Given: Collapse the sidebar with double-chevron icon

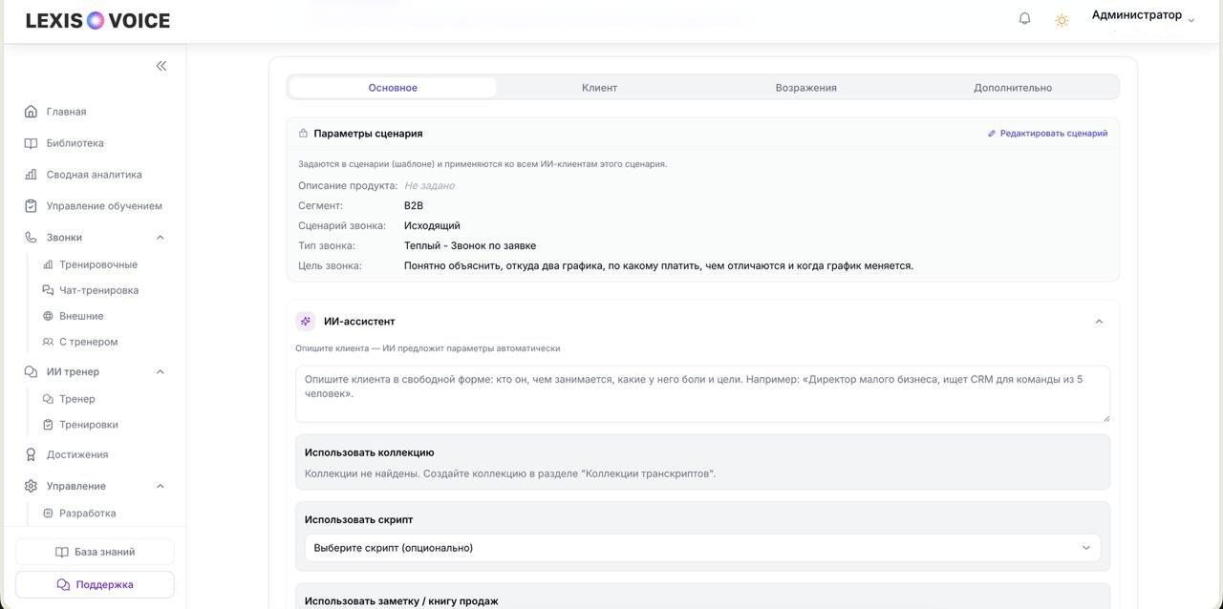Looking at the screenshot, I should [161, 66].
